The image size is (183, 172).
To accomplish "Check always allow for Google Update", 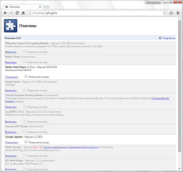I will click(26, 142).
